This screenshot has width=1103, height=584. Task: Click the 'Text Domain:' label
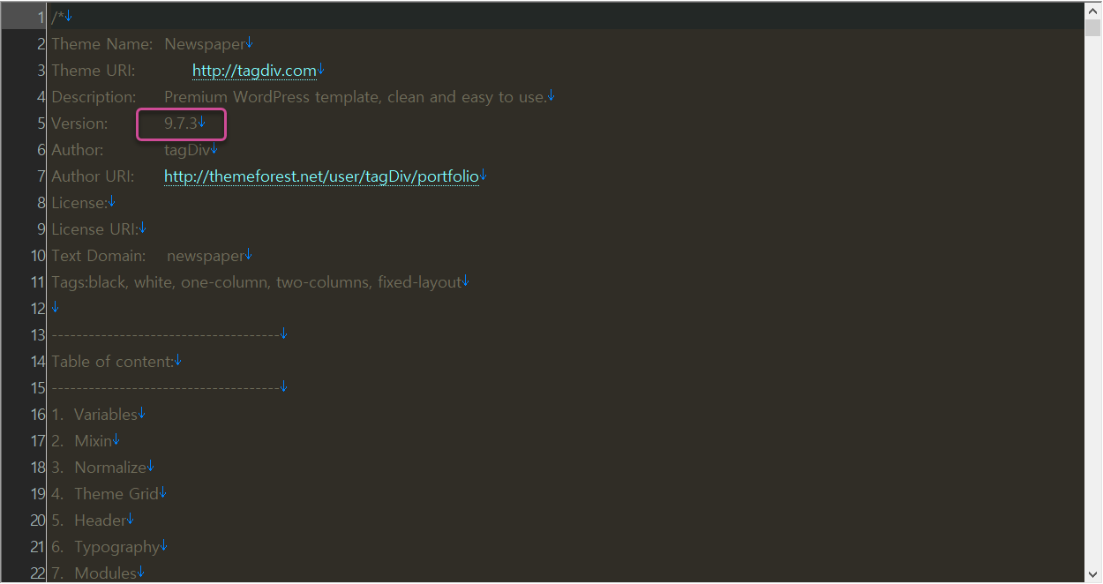pos(99,256)
